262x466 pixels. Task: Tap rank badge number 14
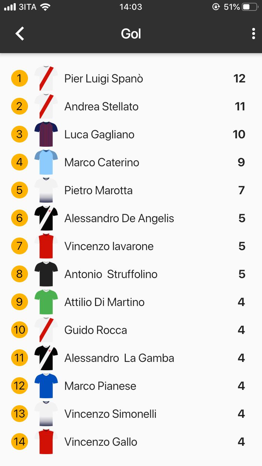tap(19, 442)
